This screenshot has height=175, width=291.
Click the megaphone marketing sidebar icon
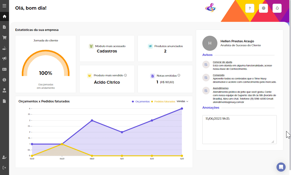4,59
